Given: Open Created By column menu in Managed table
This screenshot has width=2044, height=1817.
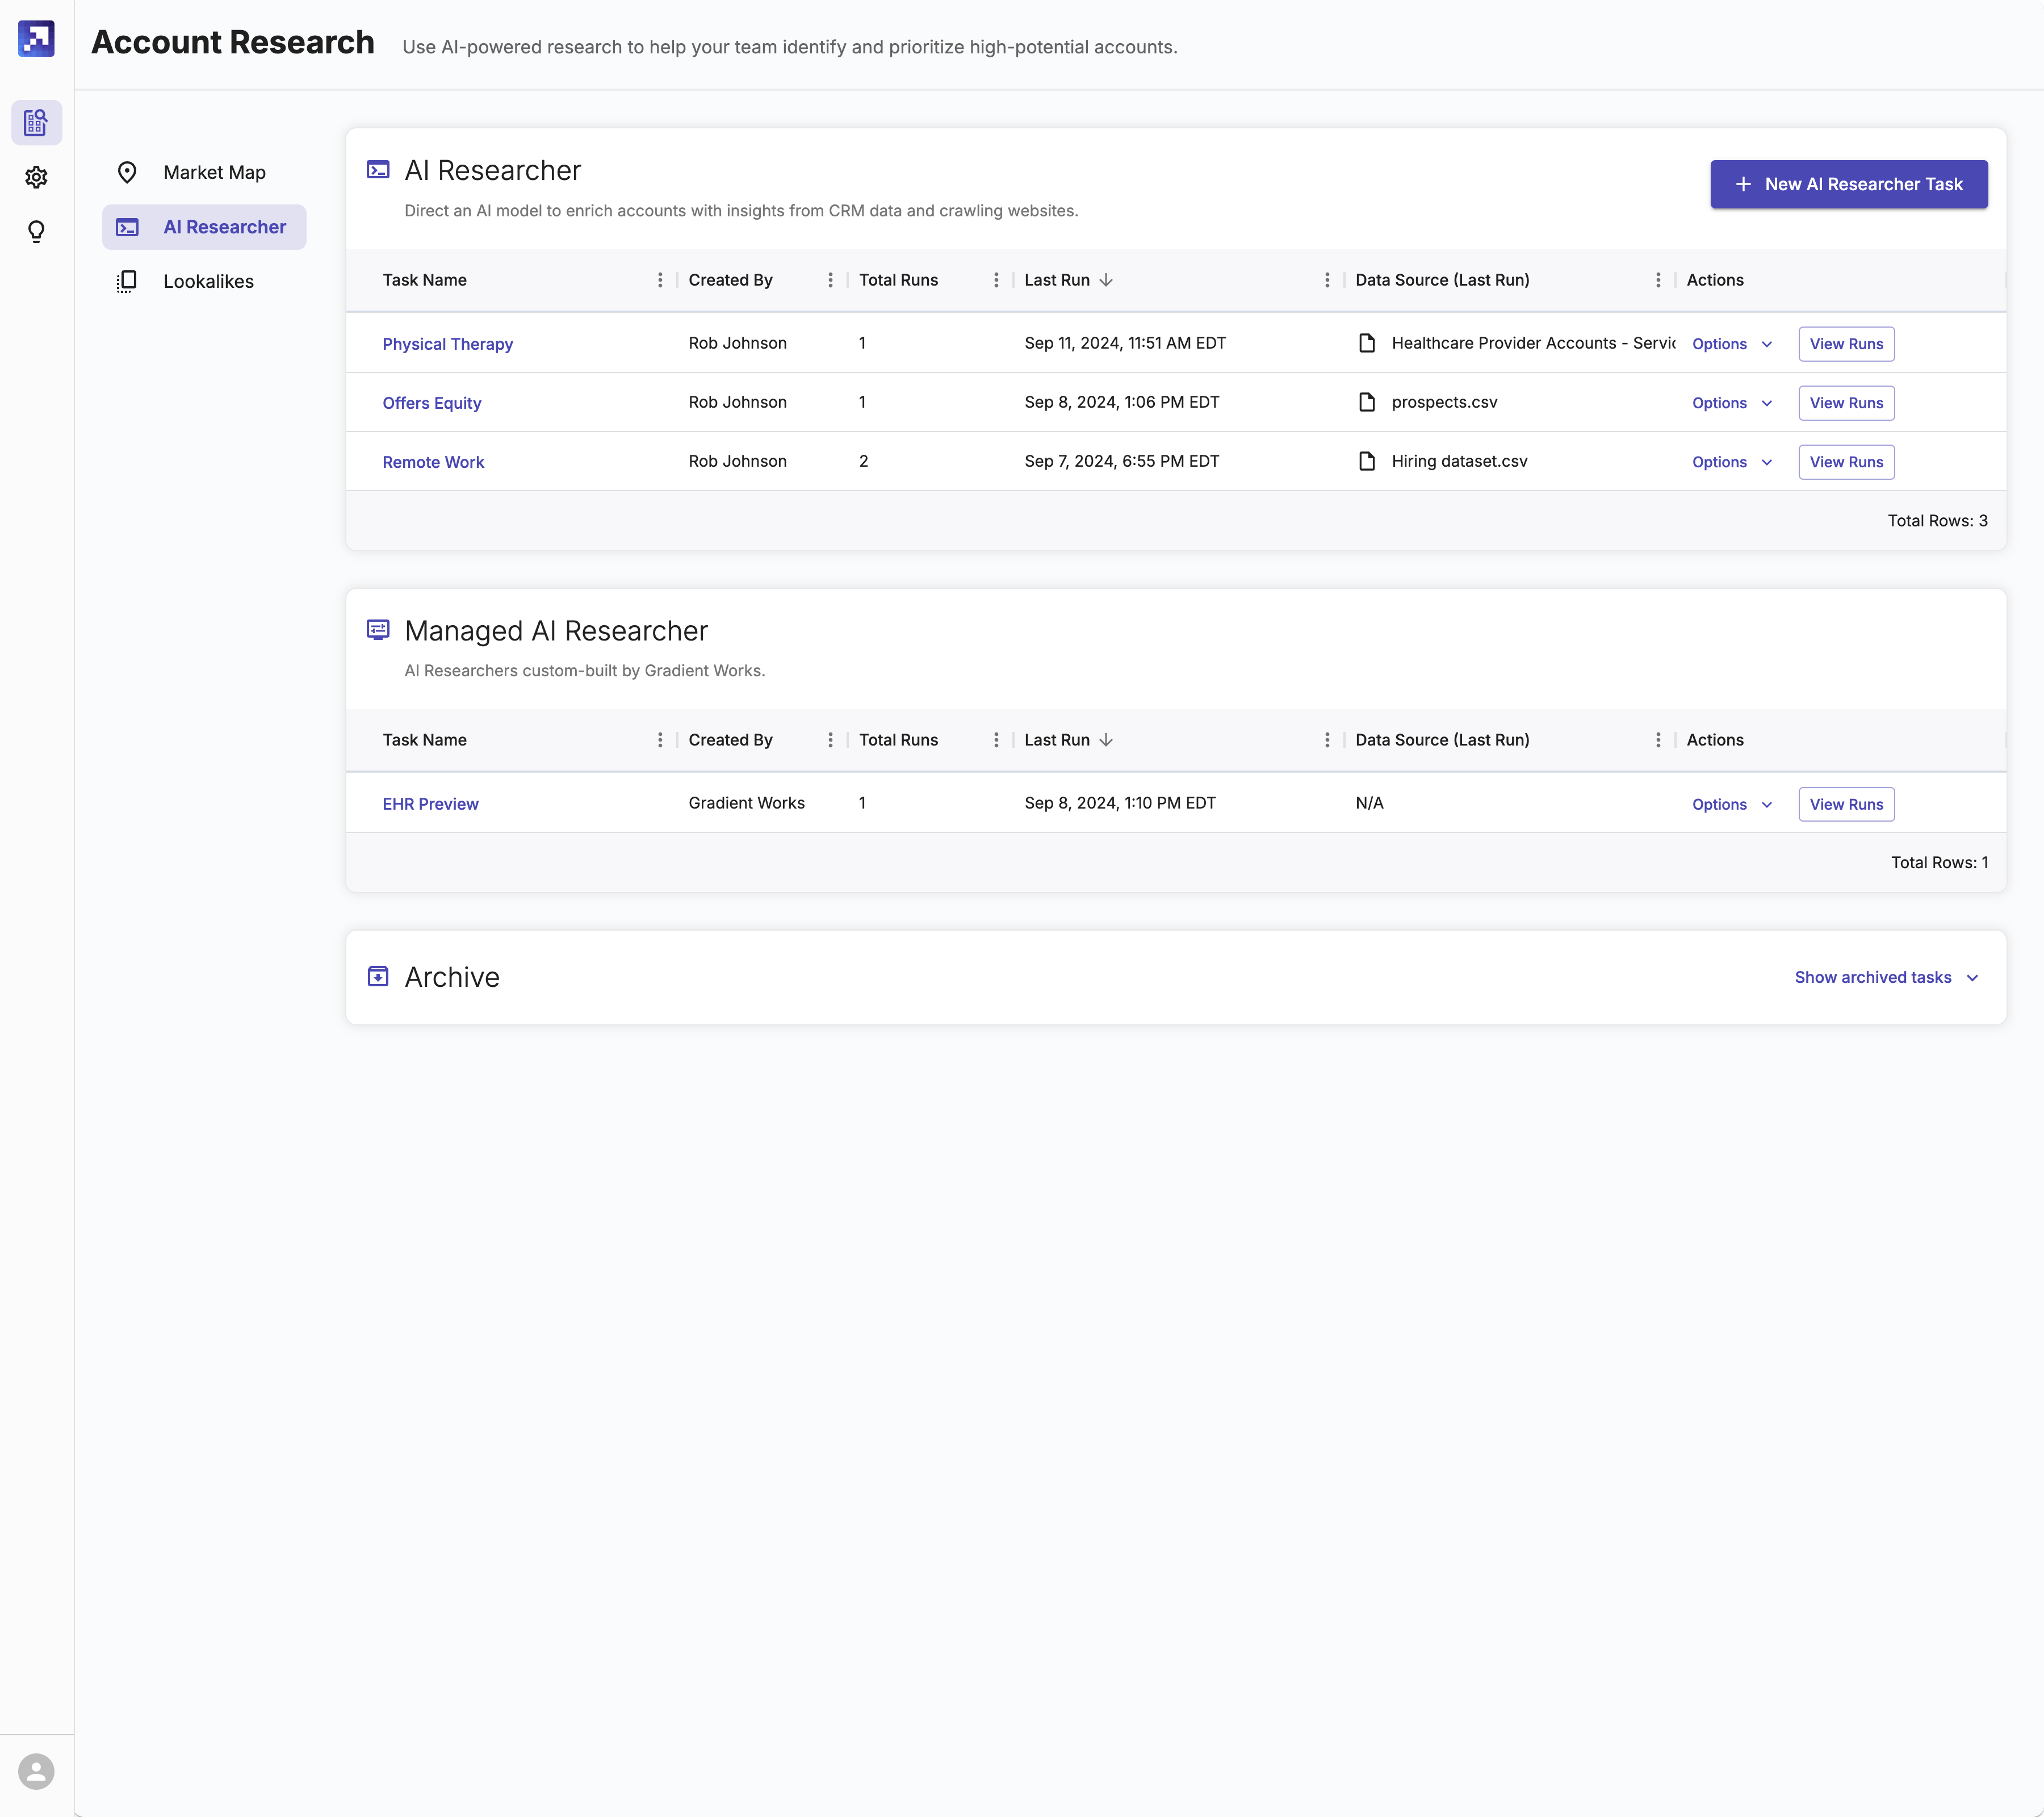Looking at the screenshot, I should (x=830, y=740).
